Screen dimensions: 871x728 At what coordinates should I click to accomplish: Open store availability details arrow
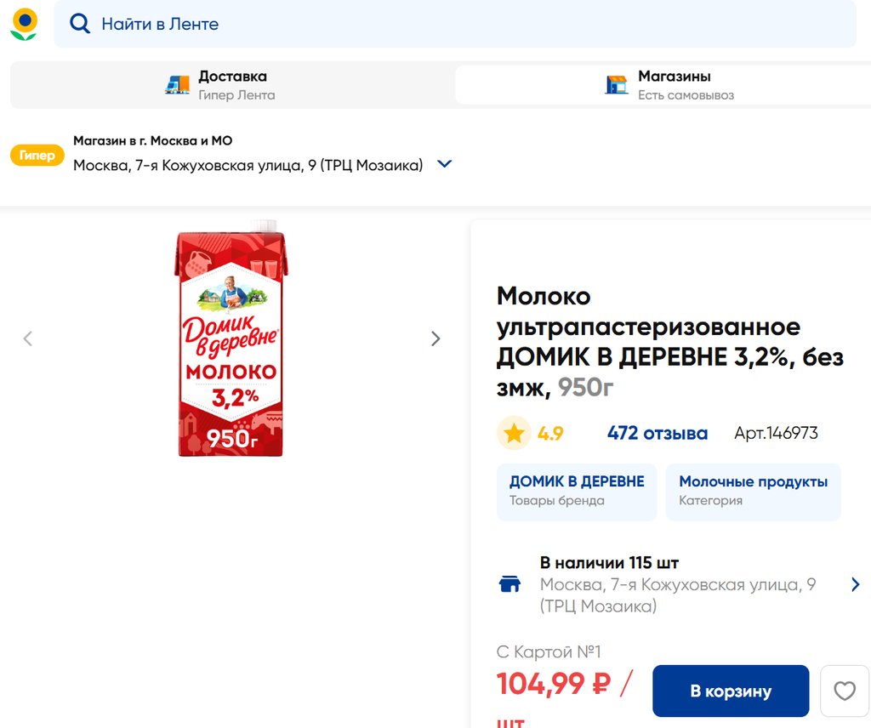[x=855, y=584]
